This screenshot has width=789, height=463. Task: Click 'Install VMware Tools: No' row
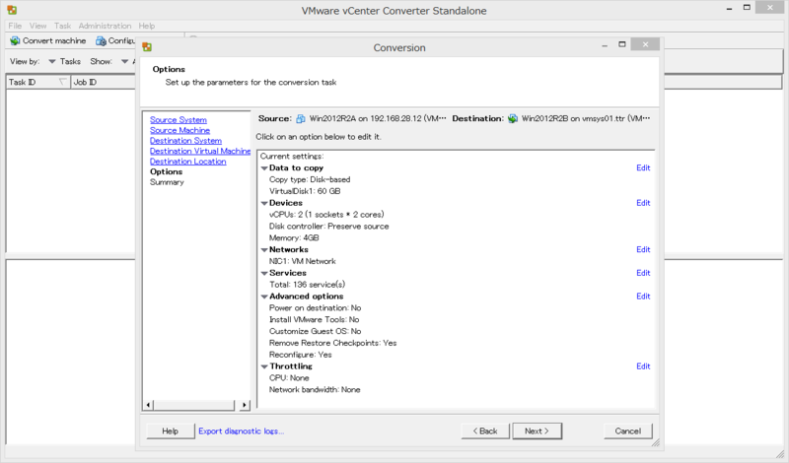(314, 320)
